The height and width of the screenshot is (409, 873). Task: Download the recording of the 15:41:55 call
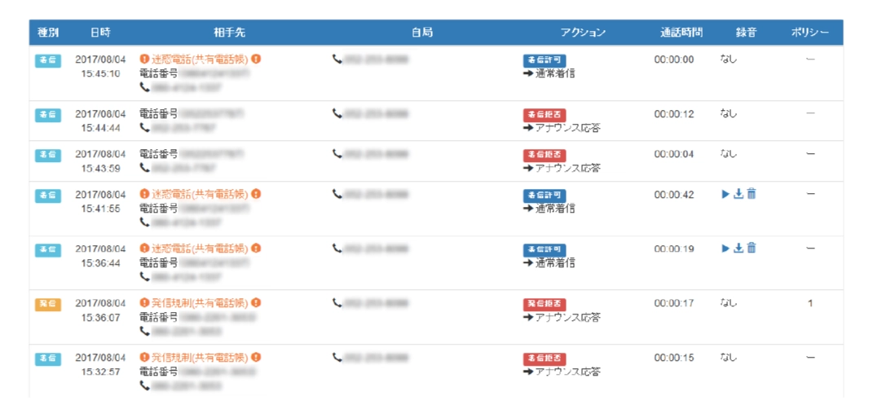coord(739,194)
